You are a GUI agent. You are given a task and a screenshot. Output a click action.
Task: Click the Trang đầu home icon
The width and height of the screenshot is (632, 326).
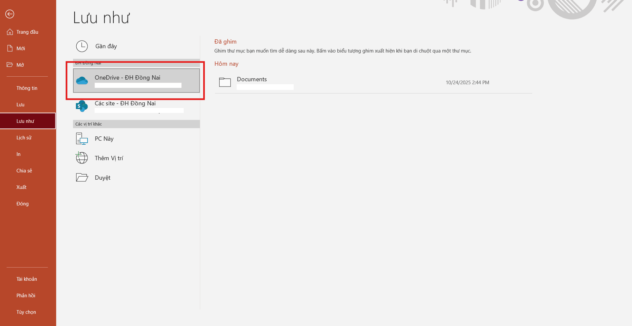pos(10,32)
